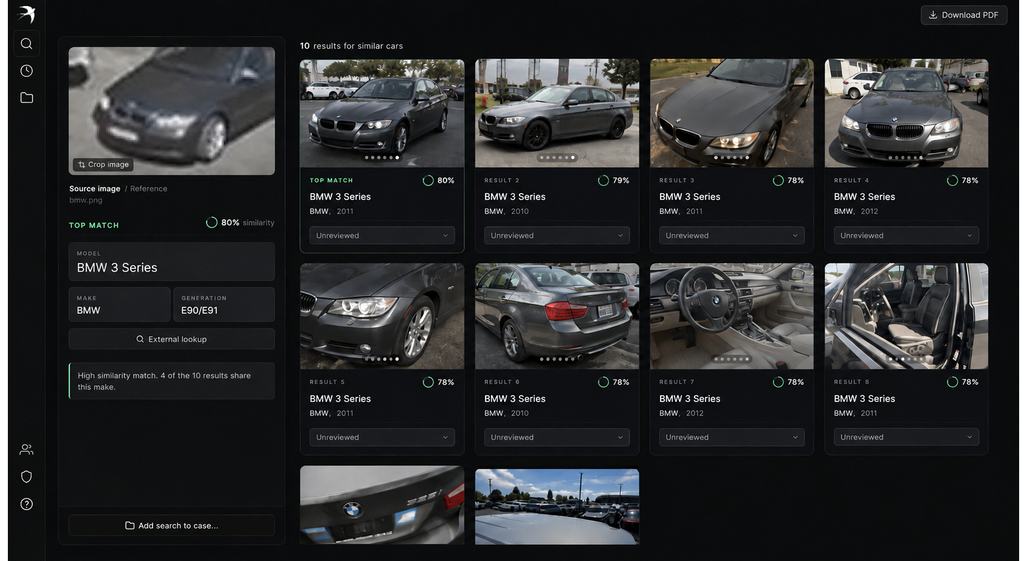Click the 78% similarity ring on Result 3

[x=778, y=180]
